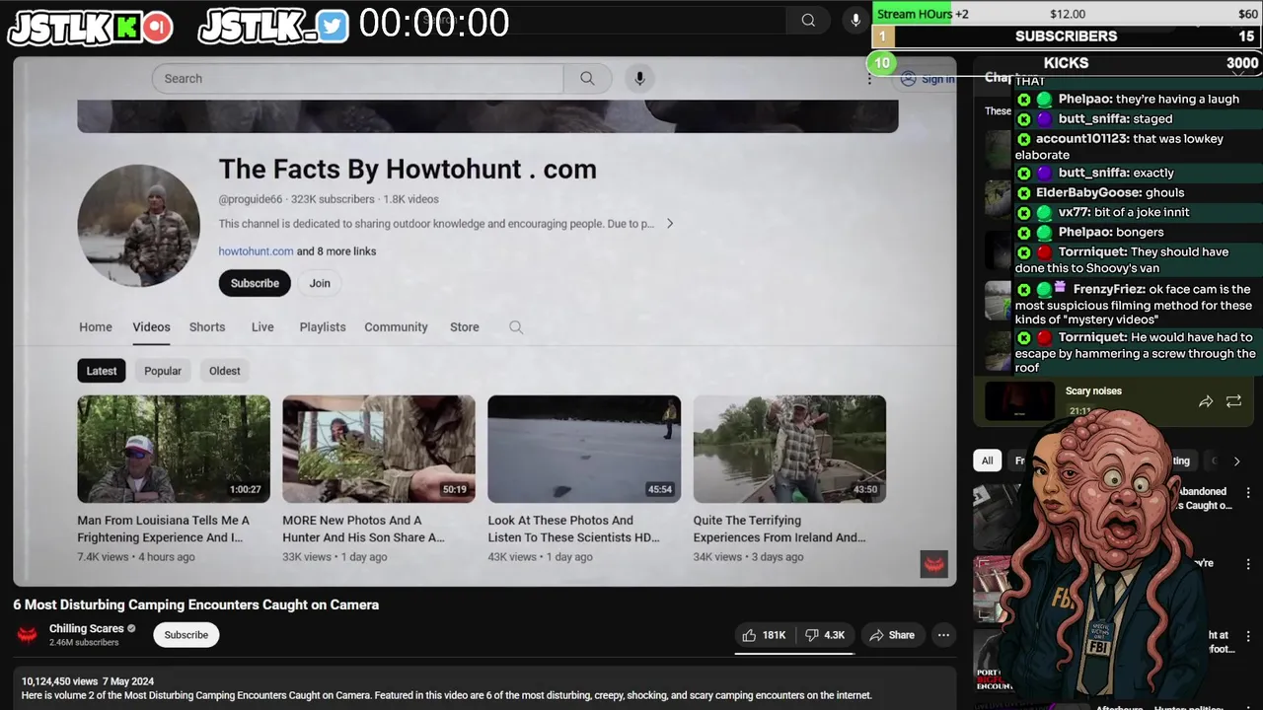Click the Twitter bird icon in overlay
This screenshot has height=710, width=1263.
pyautogui.click(x=333, y=28)
